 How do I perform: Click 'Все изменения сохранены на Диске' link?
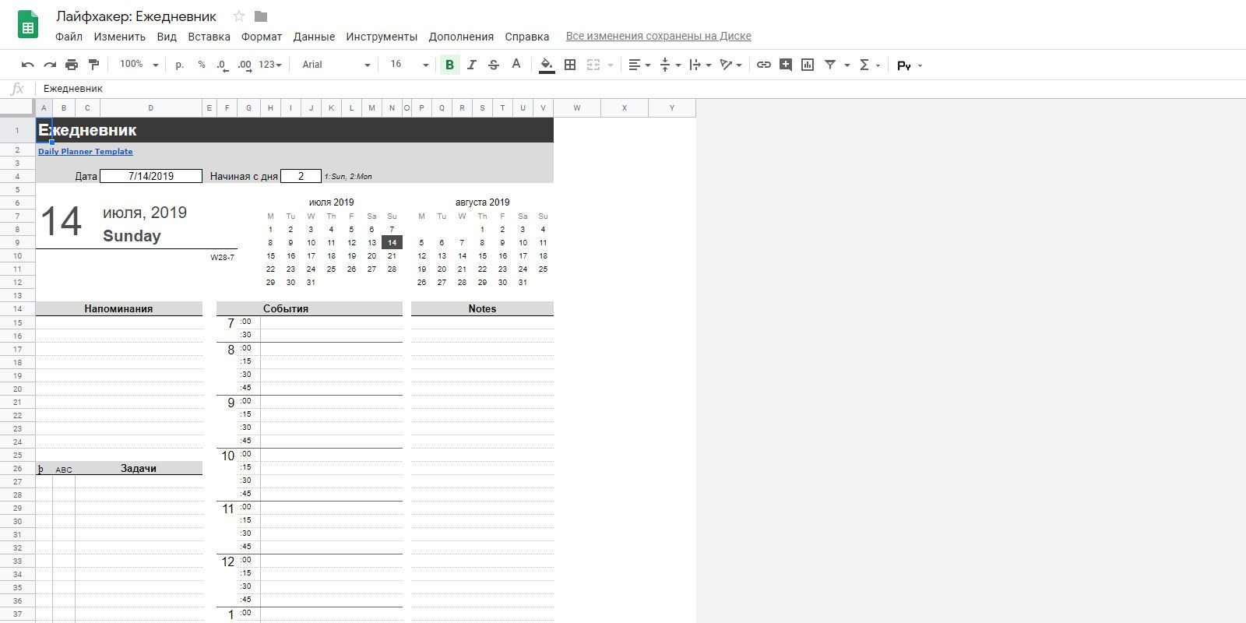(x=659, y=36)
